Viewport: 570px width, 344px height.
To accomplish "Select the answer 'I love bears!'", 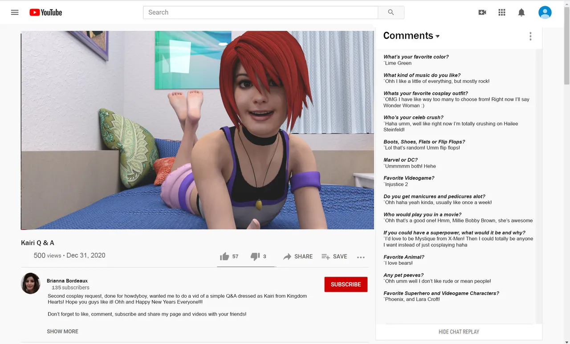I will point(398,263).
